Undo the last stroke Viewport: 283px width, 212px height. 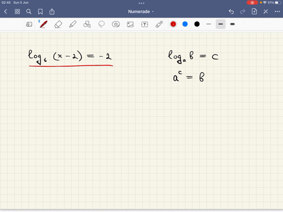pyautogui.click(x=231, y=12)
